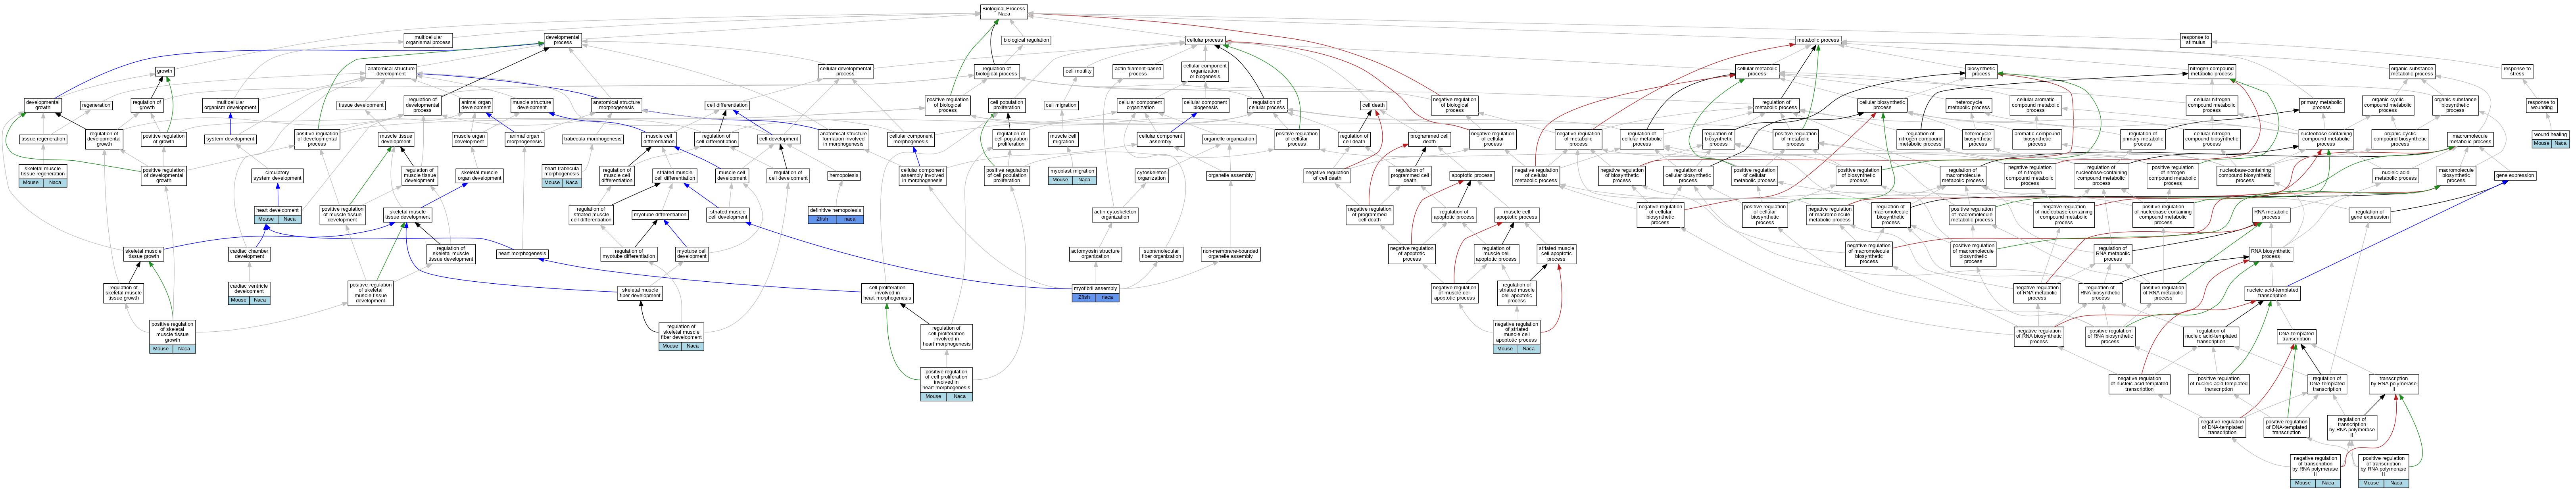
Task: Click node labeled only 'nucleic acid-templated transcription'
Action: coord(2272,293)
